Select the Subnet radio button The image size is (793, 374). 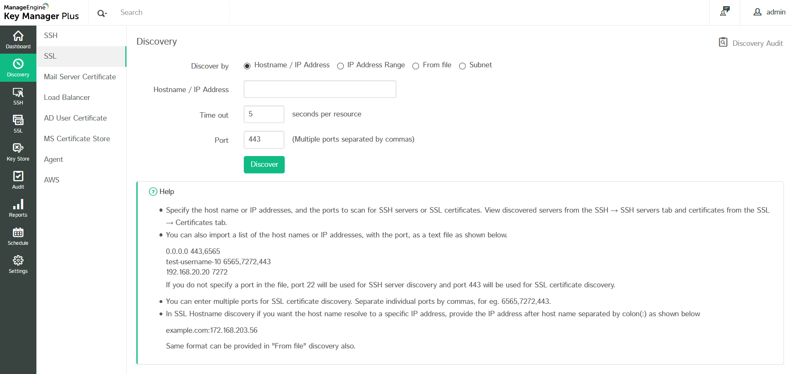point(462,66)
